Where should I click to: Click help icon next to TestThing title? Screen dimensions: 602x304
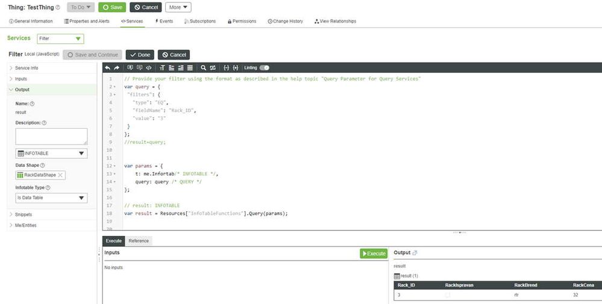(58, 7)
